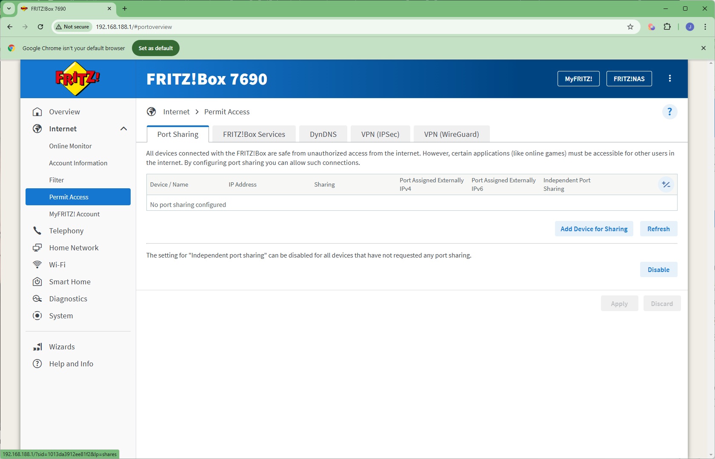This screenshot has height=459, width=715.
Task: Open Account Information in the sidebar
Action: tap(78, 163)
